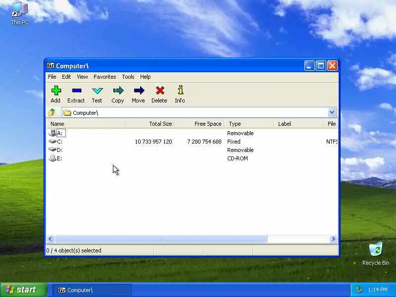Click the 1:14 PM taskbar clock
This screenshot has height=297, width=396.
[378, 290]
